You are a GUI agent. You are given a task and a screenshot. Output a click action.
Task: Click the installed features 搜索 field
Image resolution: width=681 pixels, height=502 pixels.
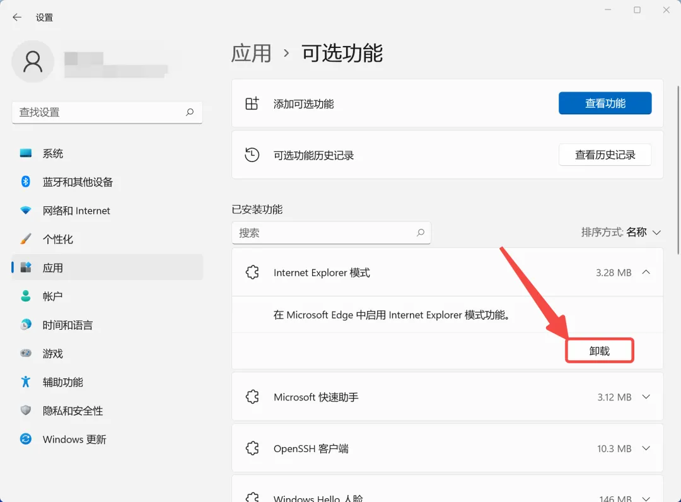tap(332, 233)
